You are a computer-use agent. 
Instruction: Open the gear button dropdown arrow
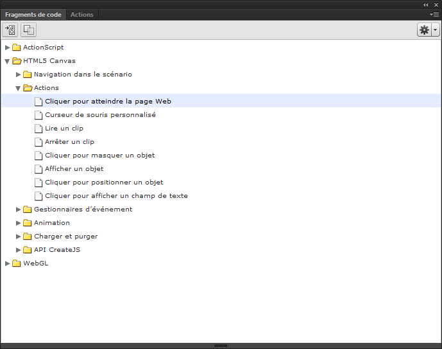click(x=436, y=30)
